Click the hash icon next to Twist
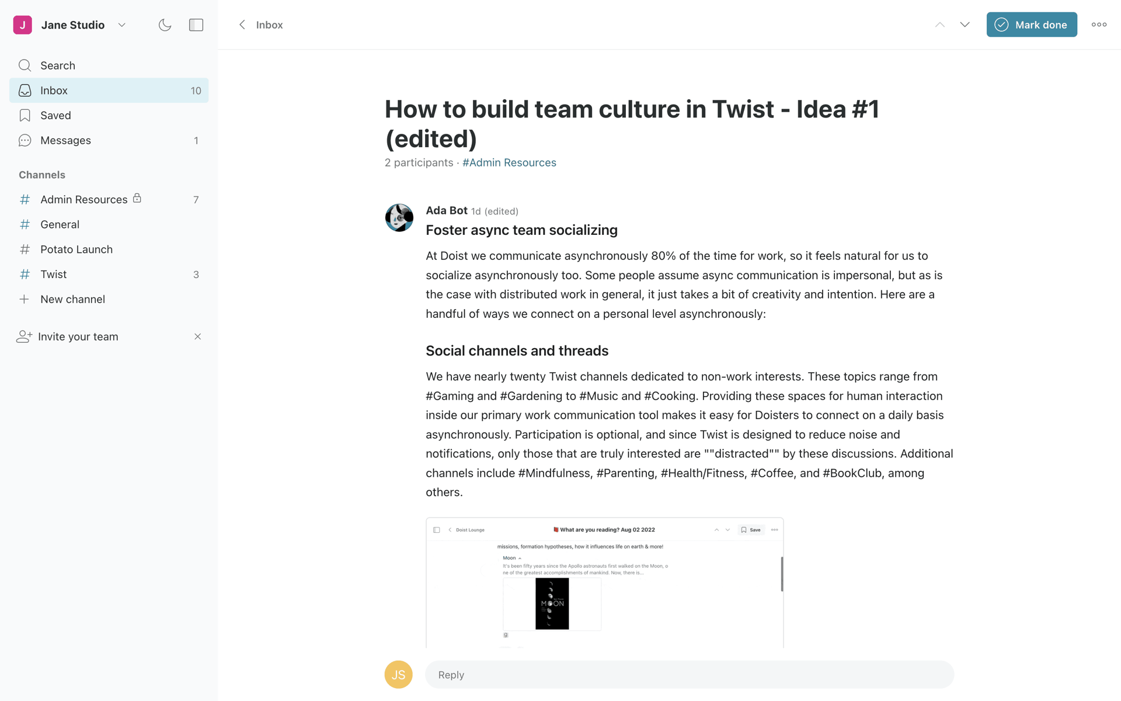The width and height of the screenshot is (1121, 701). [25, 275]
